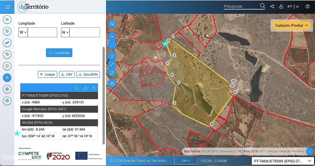Screen dimensions: 315x166
Task: Download coordinates from results panel
Action: click(85, 88)
